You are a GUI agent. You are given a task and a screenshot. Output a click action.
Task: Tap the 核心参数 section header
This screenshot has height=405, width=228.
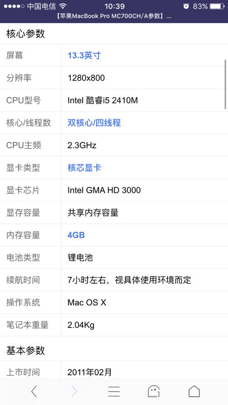(26, 34)
